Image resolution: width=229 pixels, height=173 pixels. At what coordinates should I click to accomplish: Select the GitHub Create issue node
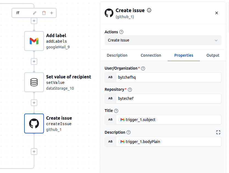coord(34,123)
